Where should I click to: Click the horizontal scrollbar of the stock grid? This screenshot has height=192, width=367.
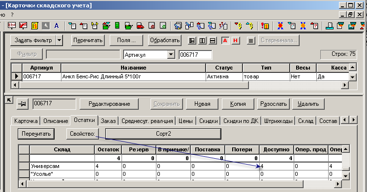(180, 184)
